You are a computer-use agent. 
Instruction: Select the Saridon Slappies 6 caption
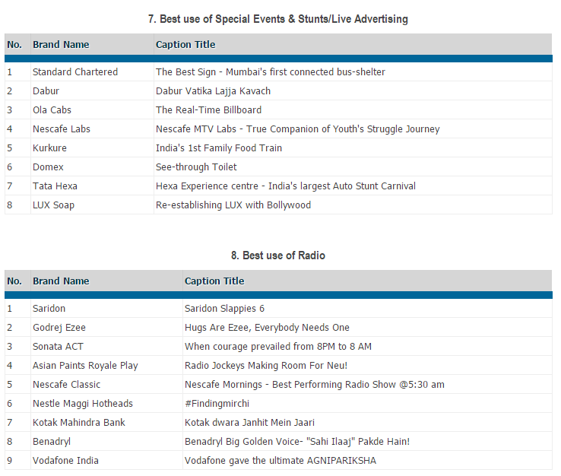224,309
